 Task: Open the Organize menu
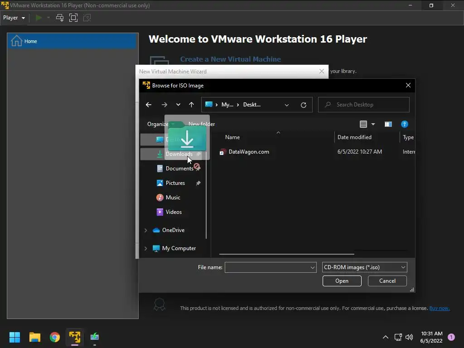point(158,124)
